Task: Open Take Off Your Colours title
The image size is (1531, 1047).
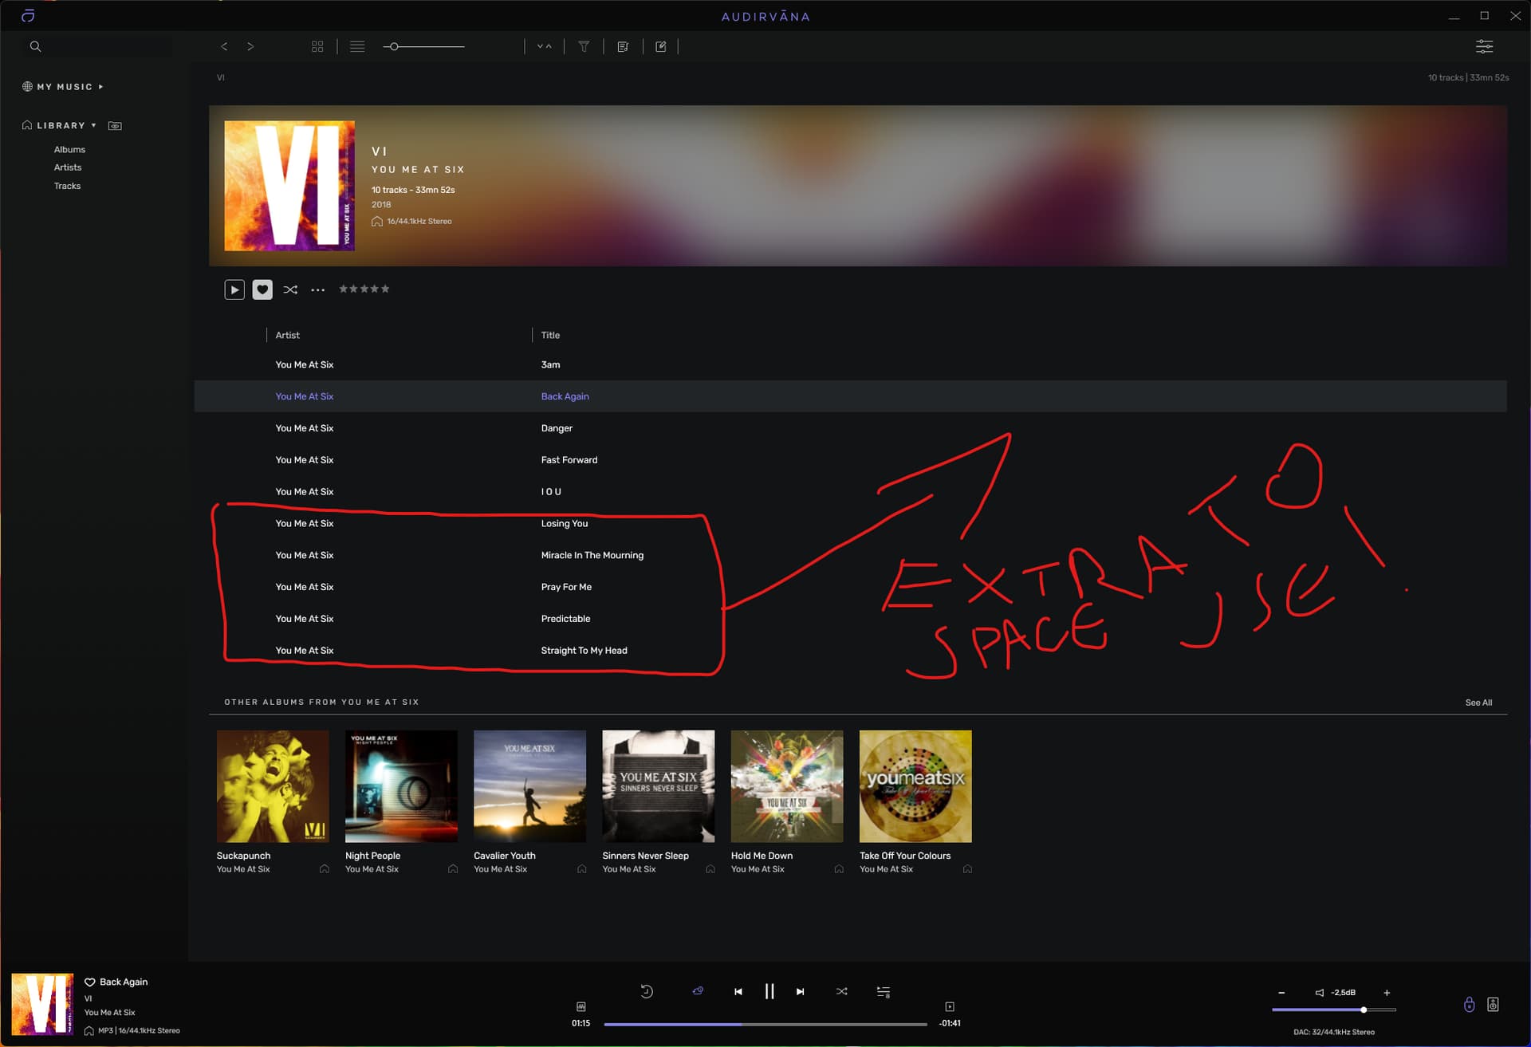Action: click(905, 856)
